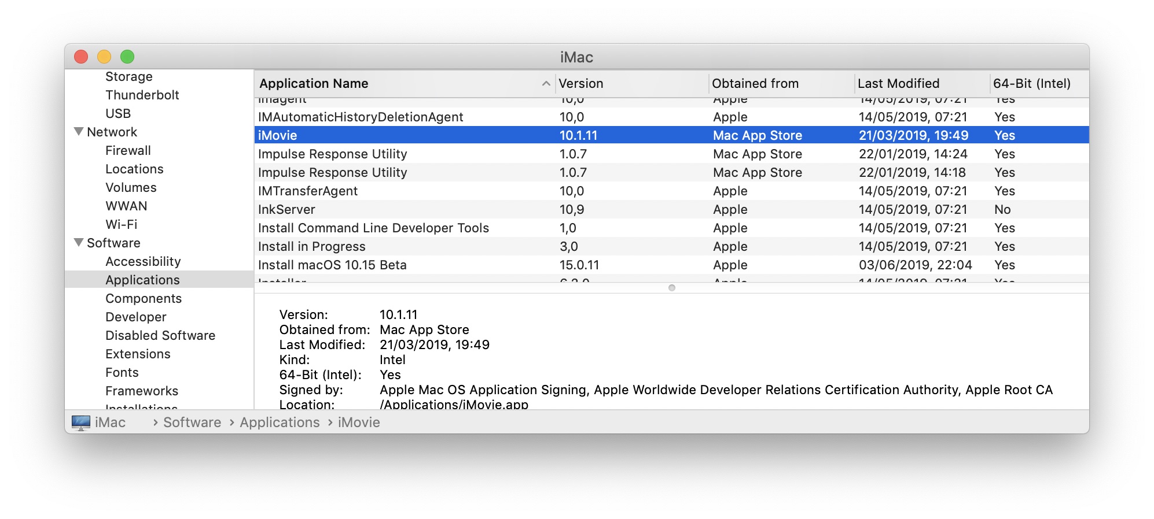This screenshot has height=519, width=1154.
Task: Select USB in the sidebar
Action: 118,113
